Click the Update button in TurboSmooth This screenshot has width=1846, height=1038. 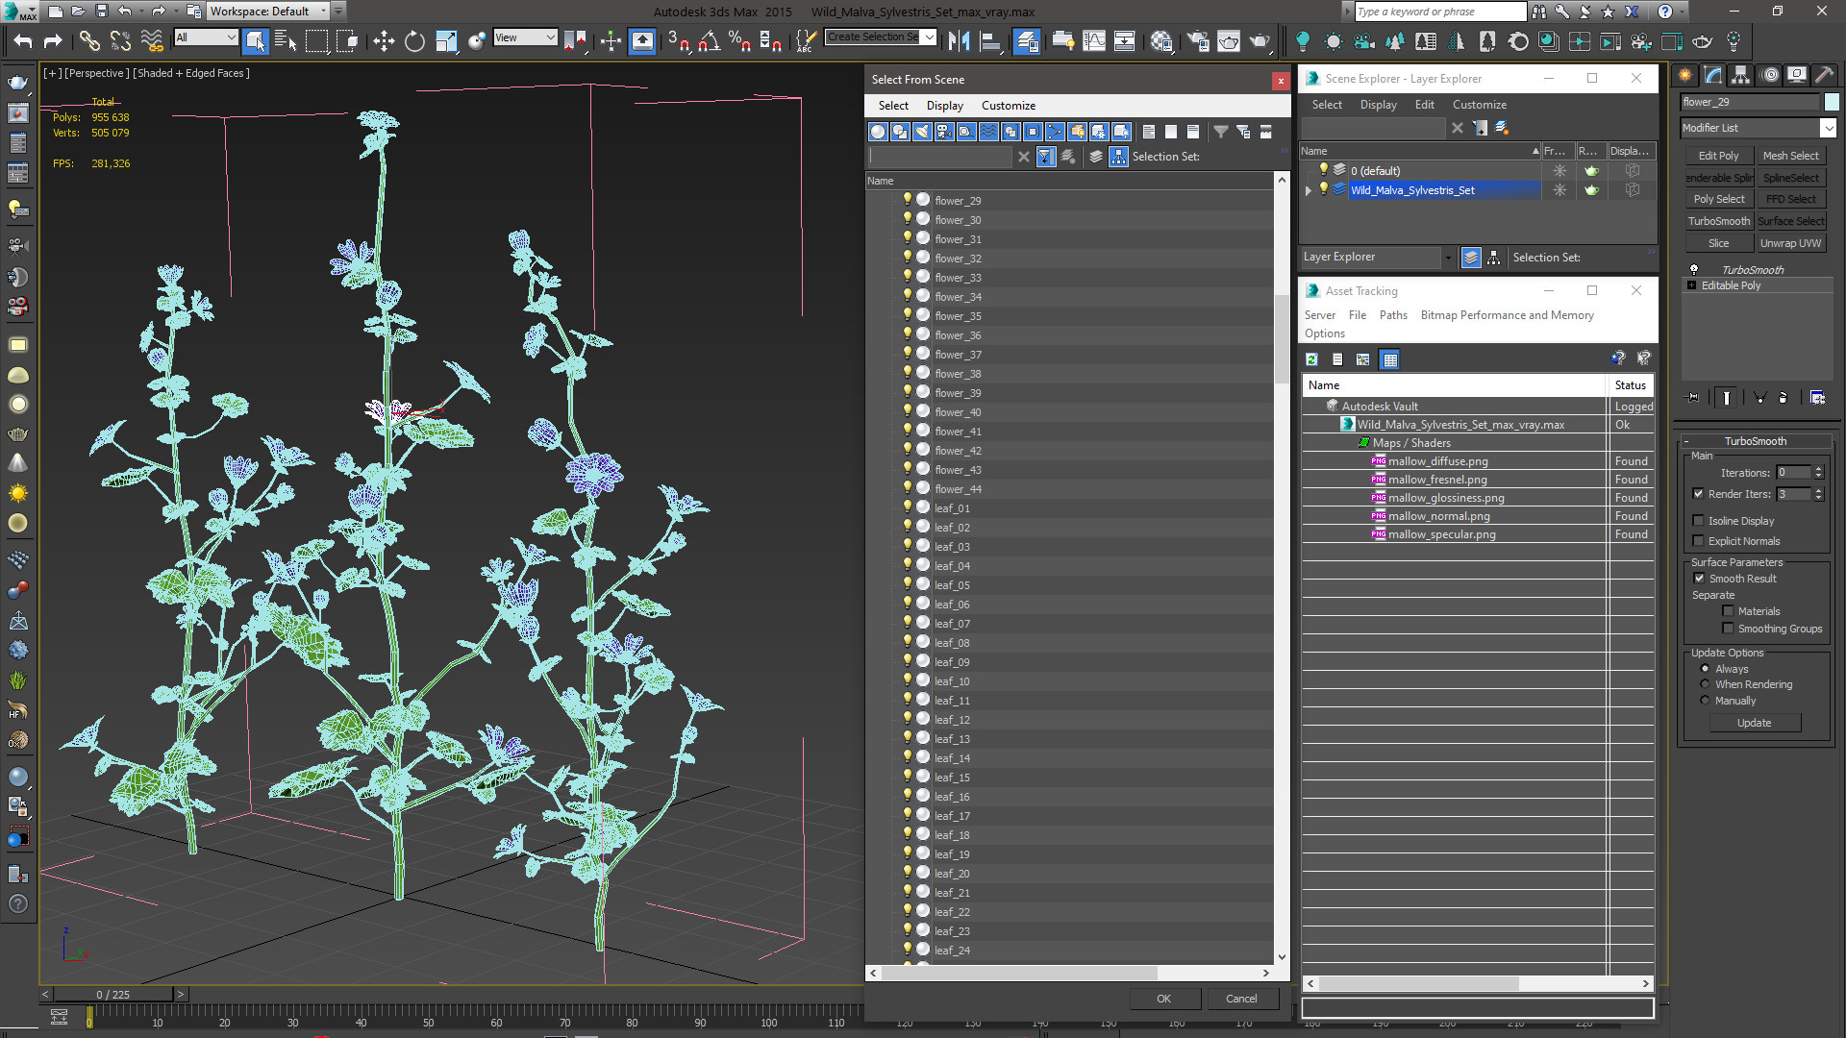[1754, 723]
